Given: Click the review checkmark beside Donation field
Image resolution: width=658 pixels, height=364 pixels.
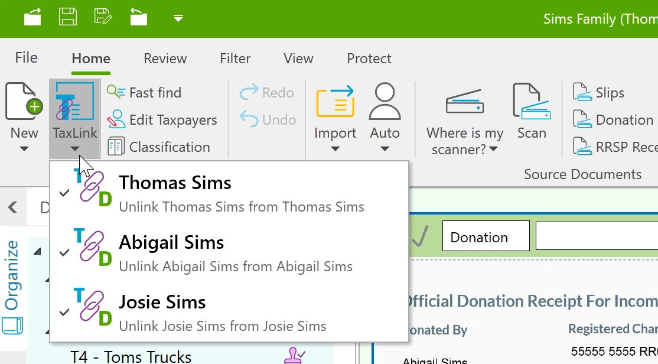Looking at the screenshot, I should (x=420, y=236).
